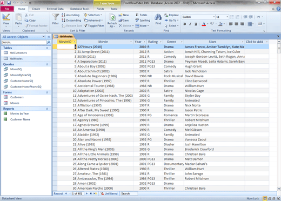This screenshot has height=201, width=281.
Task: Click Cut in Clipboard group
Action: pyautogui.click(x=29, y=15)
